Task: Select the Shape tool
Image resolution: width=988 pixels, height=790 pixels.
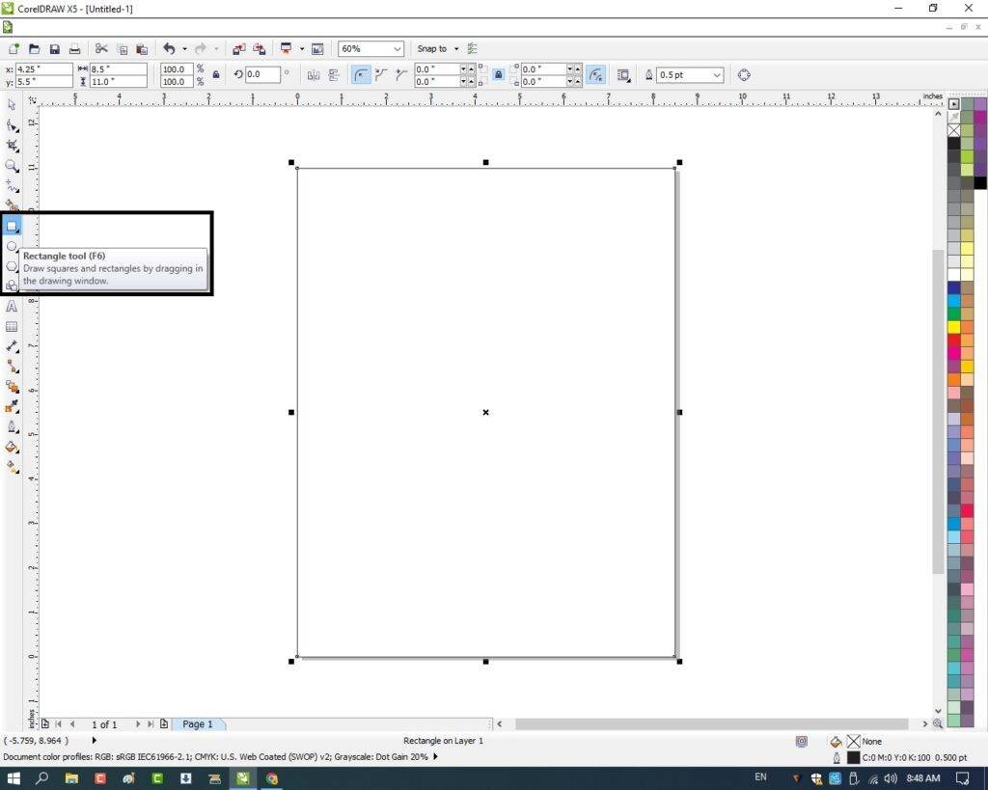Action: click(x=12, y=125)
